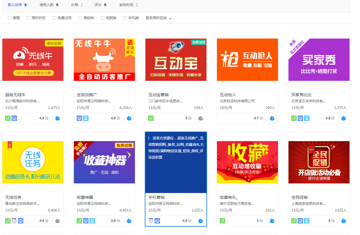Open the 收藏神器 app title link
The width and height of the screenshot is (360, 235).
click(85, 197)
